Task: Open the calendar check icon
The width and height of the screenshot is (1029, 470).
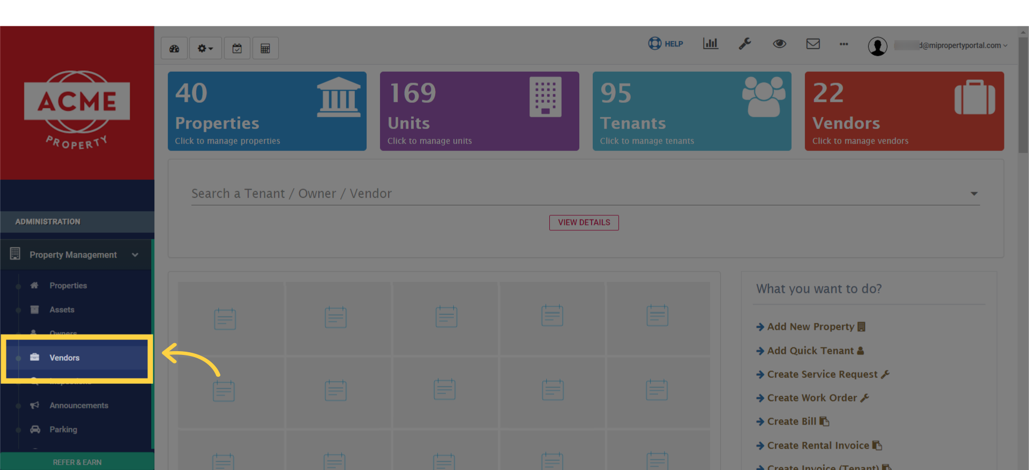Action: (x=237, y=49)
